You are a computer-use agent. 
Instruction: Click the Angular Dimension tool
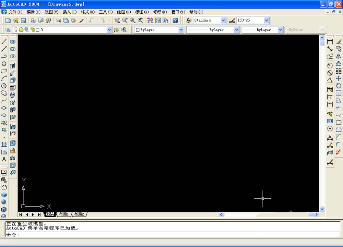(x=330, y=81)
